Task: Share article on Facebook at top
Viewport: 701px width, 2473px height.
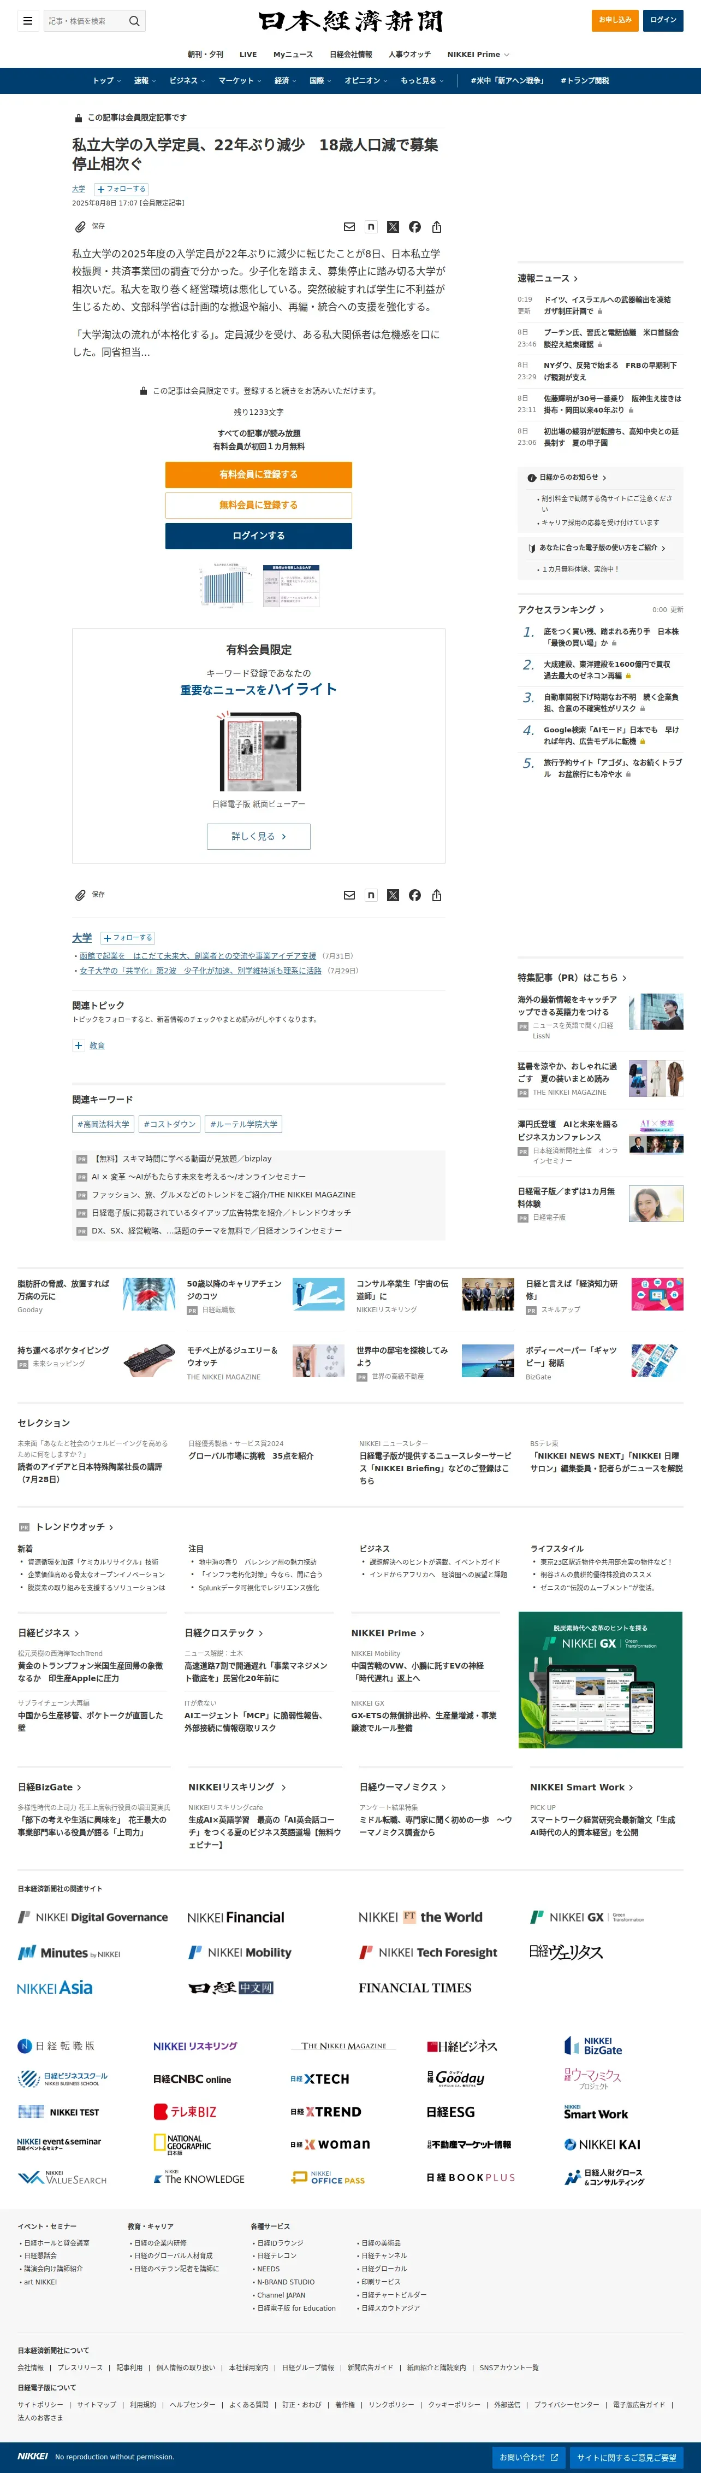Action: 414,227
